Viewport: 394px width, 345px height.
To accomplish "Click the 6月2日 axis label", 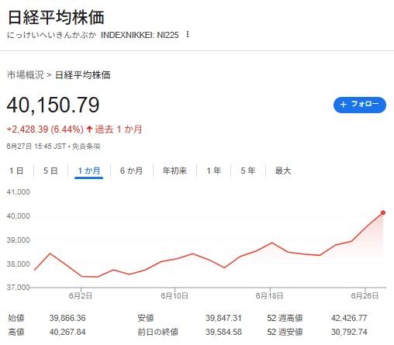I will (81, 296).
